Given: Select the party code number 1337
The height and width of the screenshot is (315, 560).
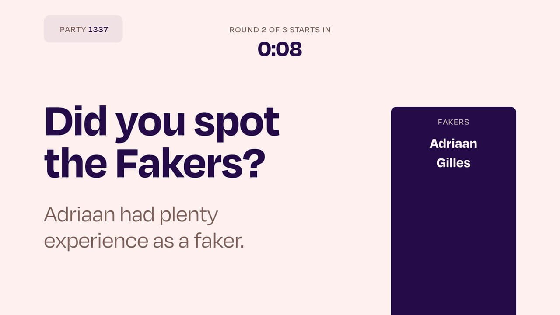Looking at the screenshot, I should (98, 30).
